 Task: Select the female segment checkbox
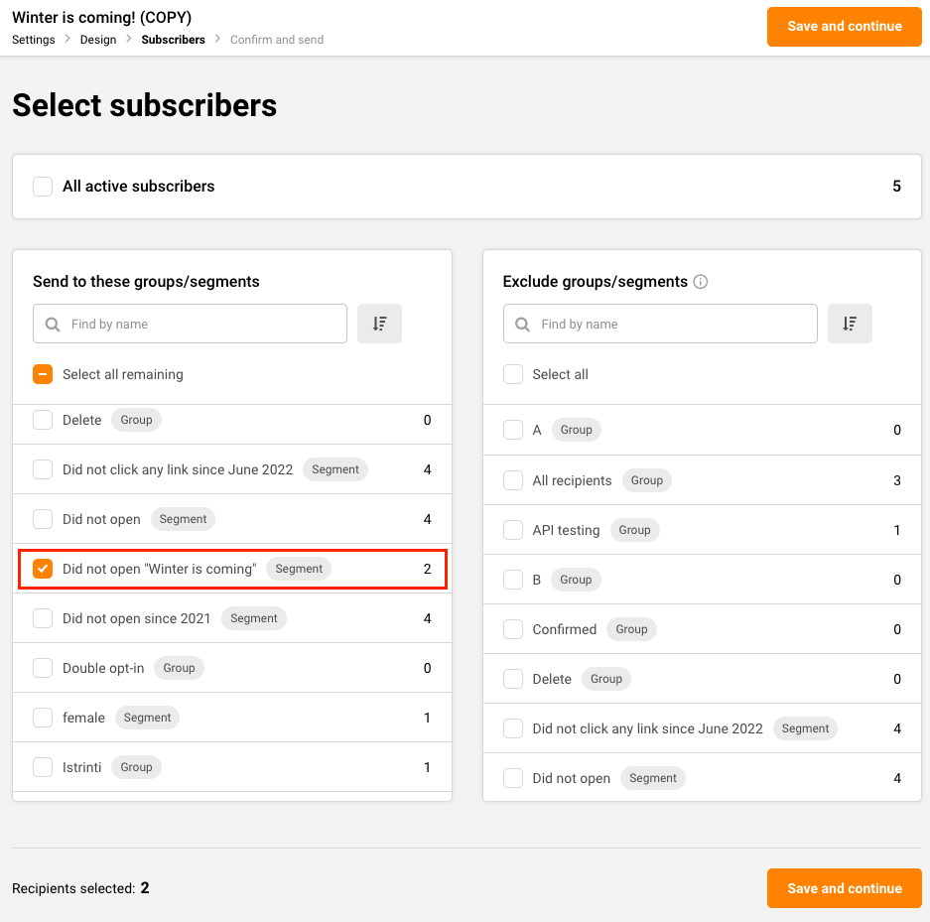tap(43, 718)
